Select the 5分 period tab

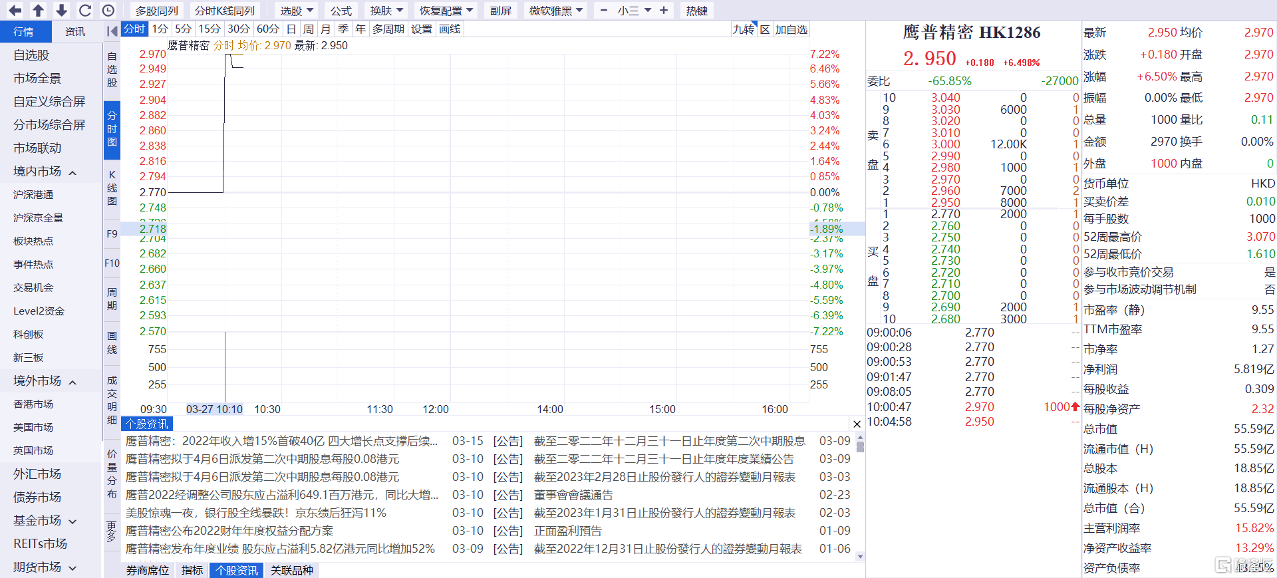[x=183, y=29]
